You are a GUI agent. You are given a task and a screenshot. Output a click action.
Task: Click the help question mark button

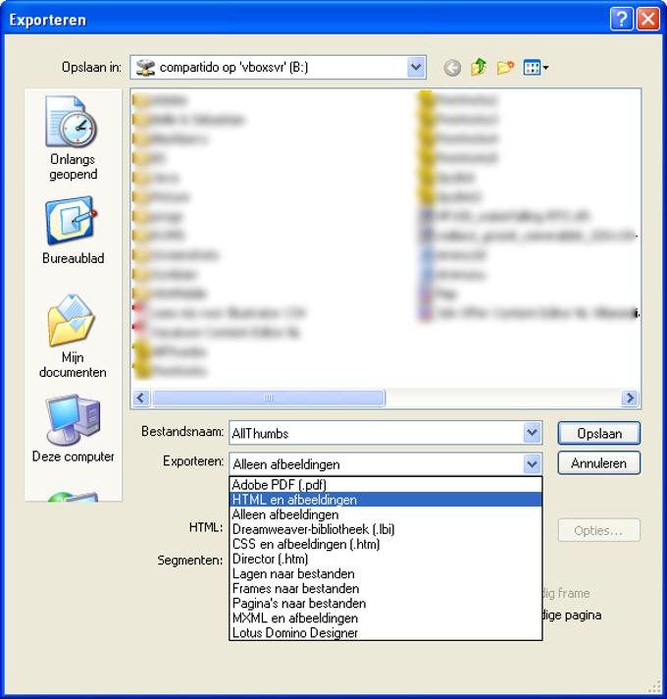pyautogui.click(x=622, y=20)
